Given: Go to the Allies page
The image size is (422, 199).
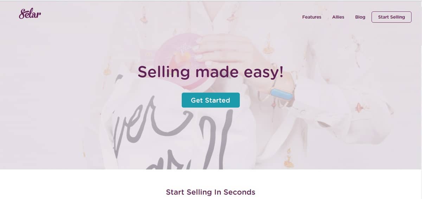Looking at the screenshot, I should click(x=338, y=17).
